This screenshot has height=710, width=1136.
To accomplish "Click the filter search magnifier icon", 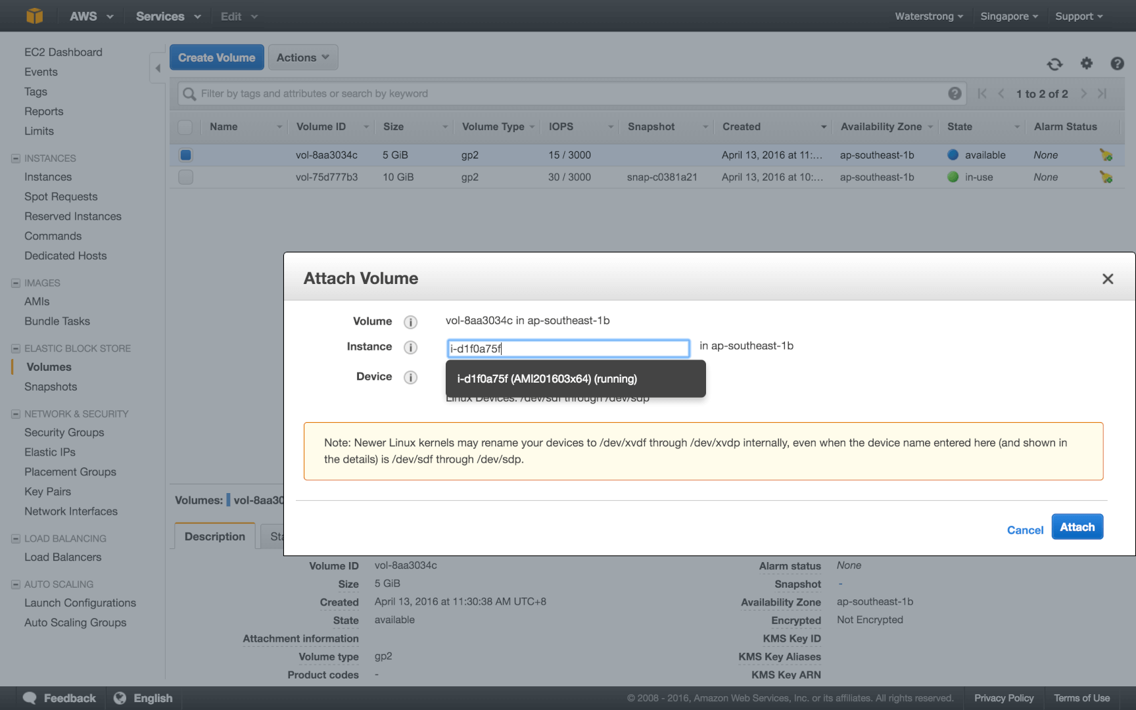I will 189,94.
